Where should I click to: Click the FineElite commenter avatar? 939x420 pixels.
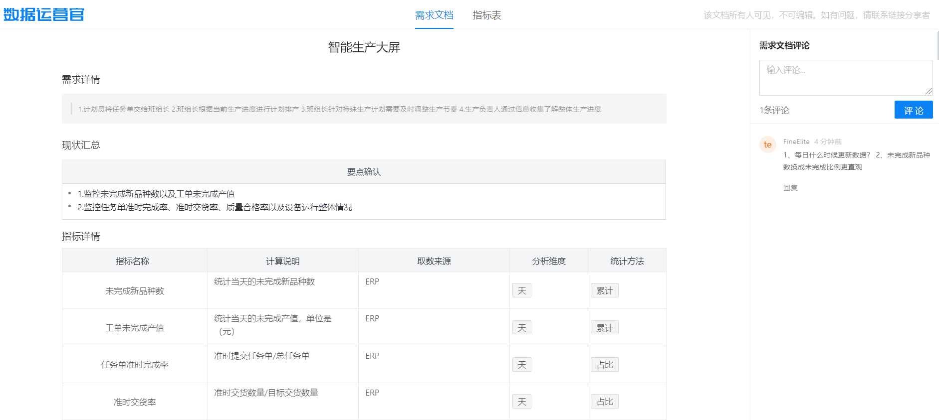767,144
